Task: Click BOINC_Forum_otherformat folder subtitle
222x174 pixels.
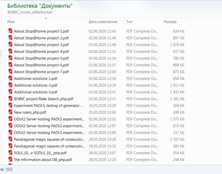Action: (x=30, y=12)
